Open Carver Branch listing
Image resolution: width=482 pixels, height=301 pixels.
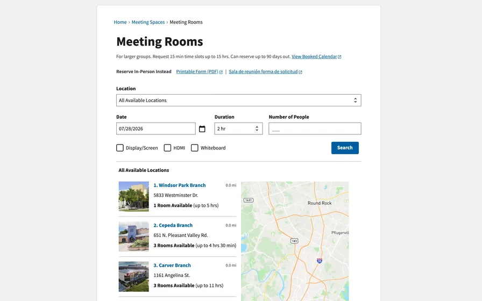172,265
